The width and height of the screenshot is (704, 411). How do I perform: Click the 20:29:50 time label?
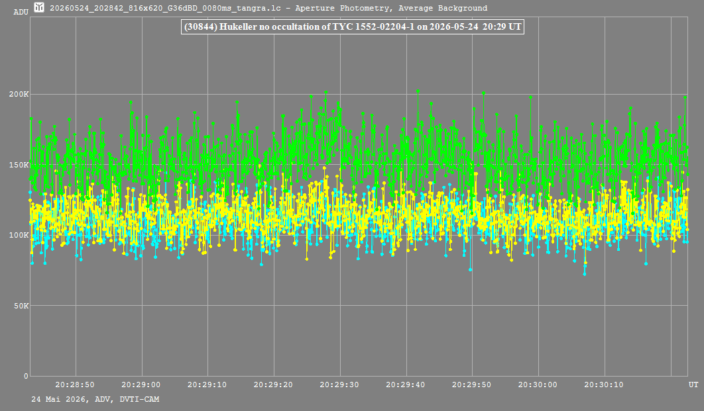pos(471,385)
